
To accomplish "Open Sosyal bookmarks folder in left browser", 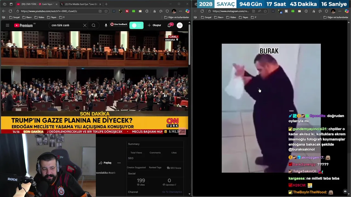I will (x=15, y=17).
